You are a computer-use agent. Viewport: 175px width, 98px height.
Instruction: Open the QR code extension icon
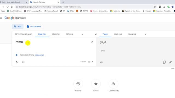160,7
